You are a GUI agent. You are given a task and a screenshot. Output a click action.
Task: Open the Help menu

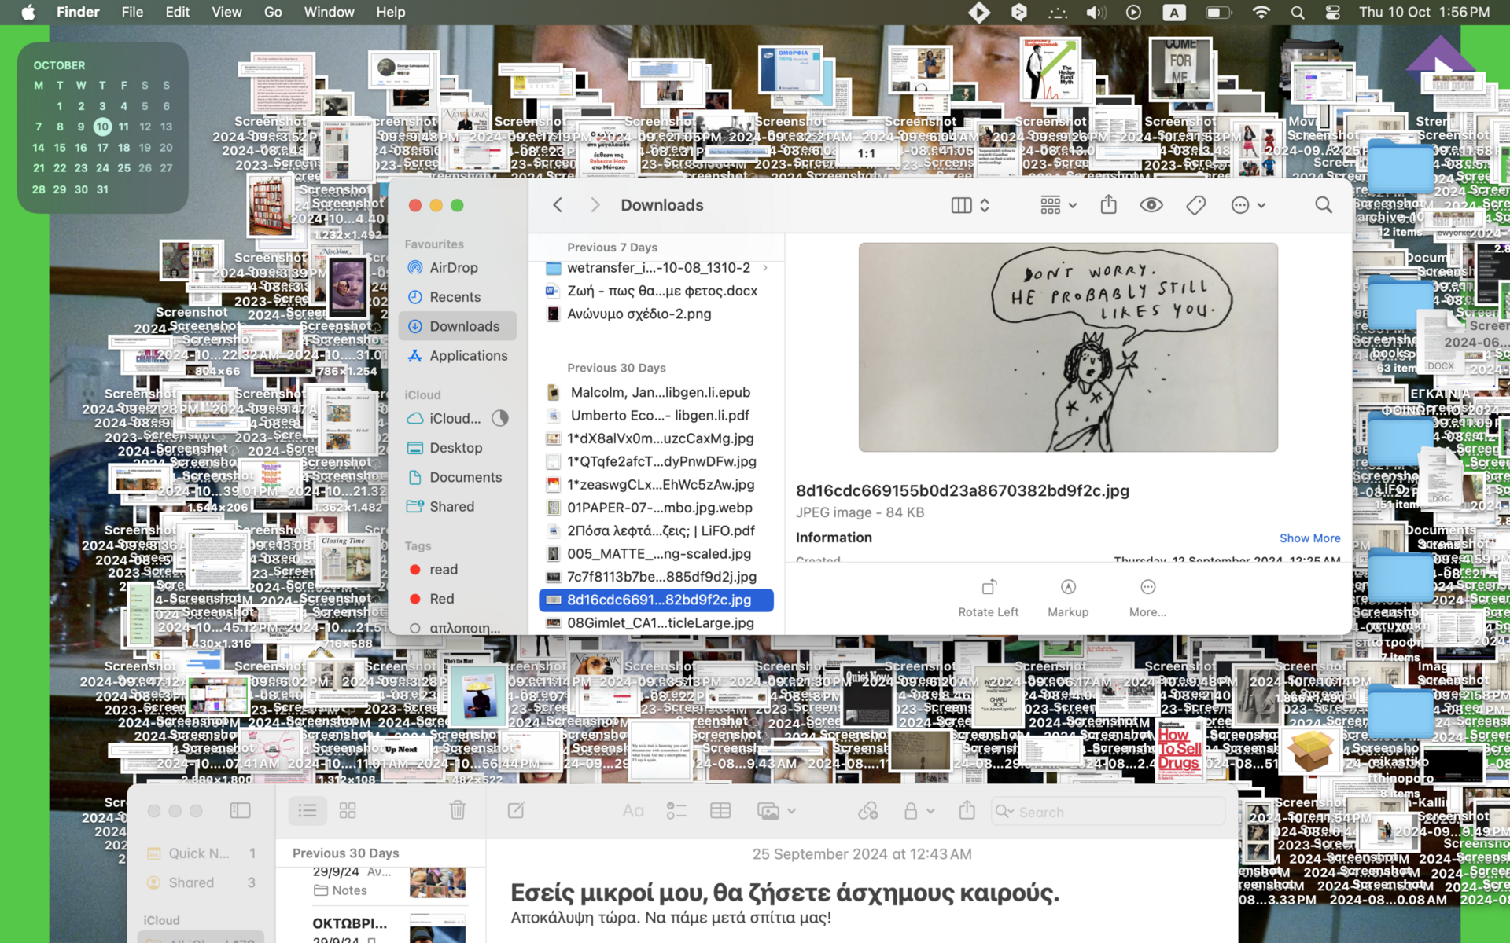pos(390,12)
